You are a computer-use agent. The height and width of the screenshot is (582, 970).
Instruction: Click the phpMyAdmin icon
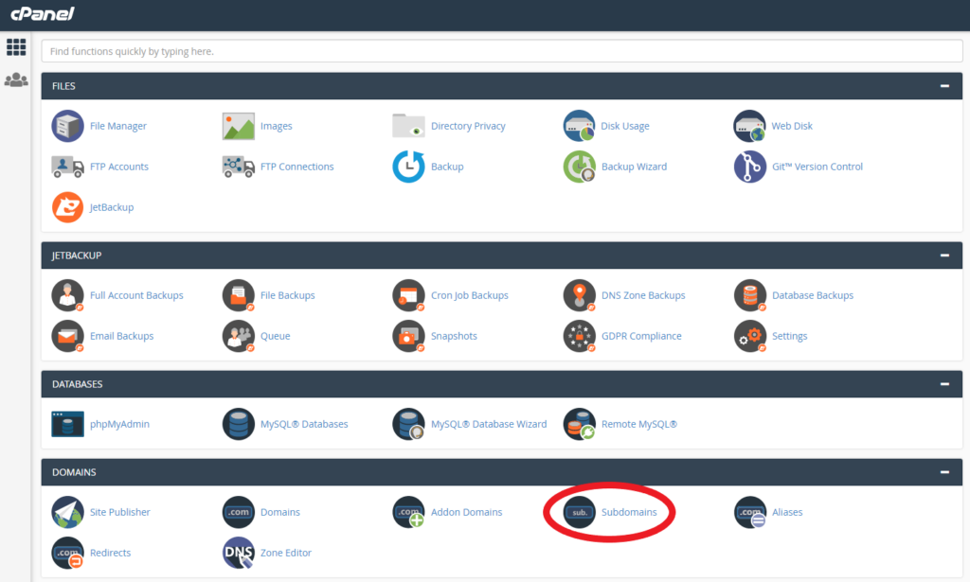(x=67, y=424)
